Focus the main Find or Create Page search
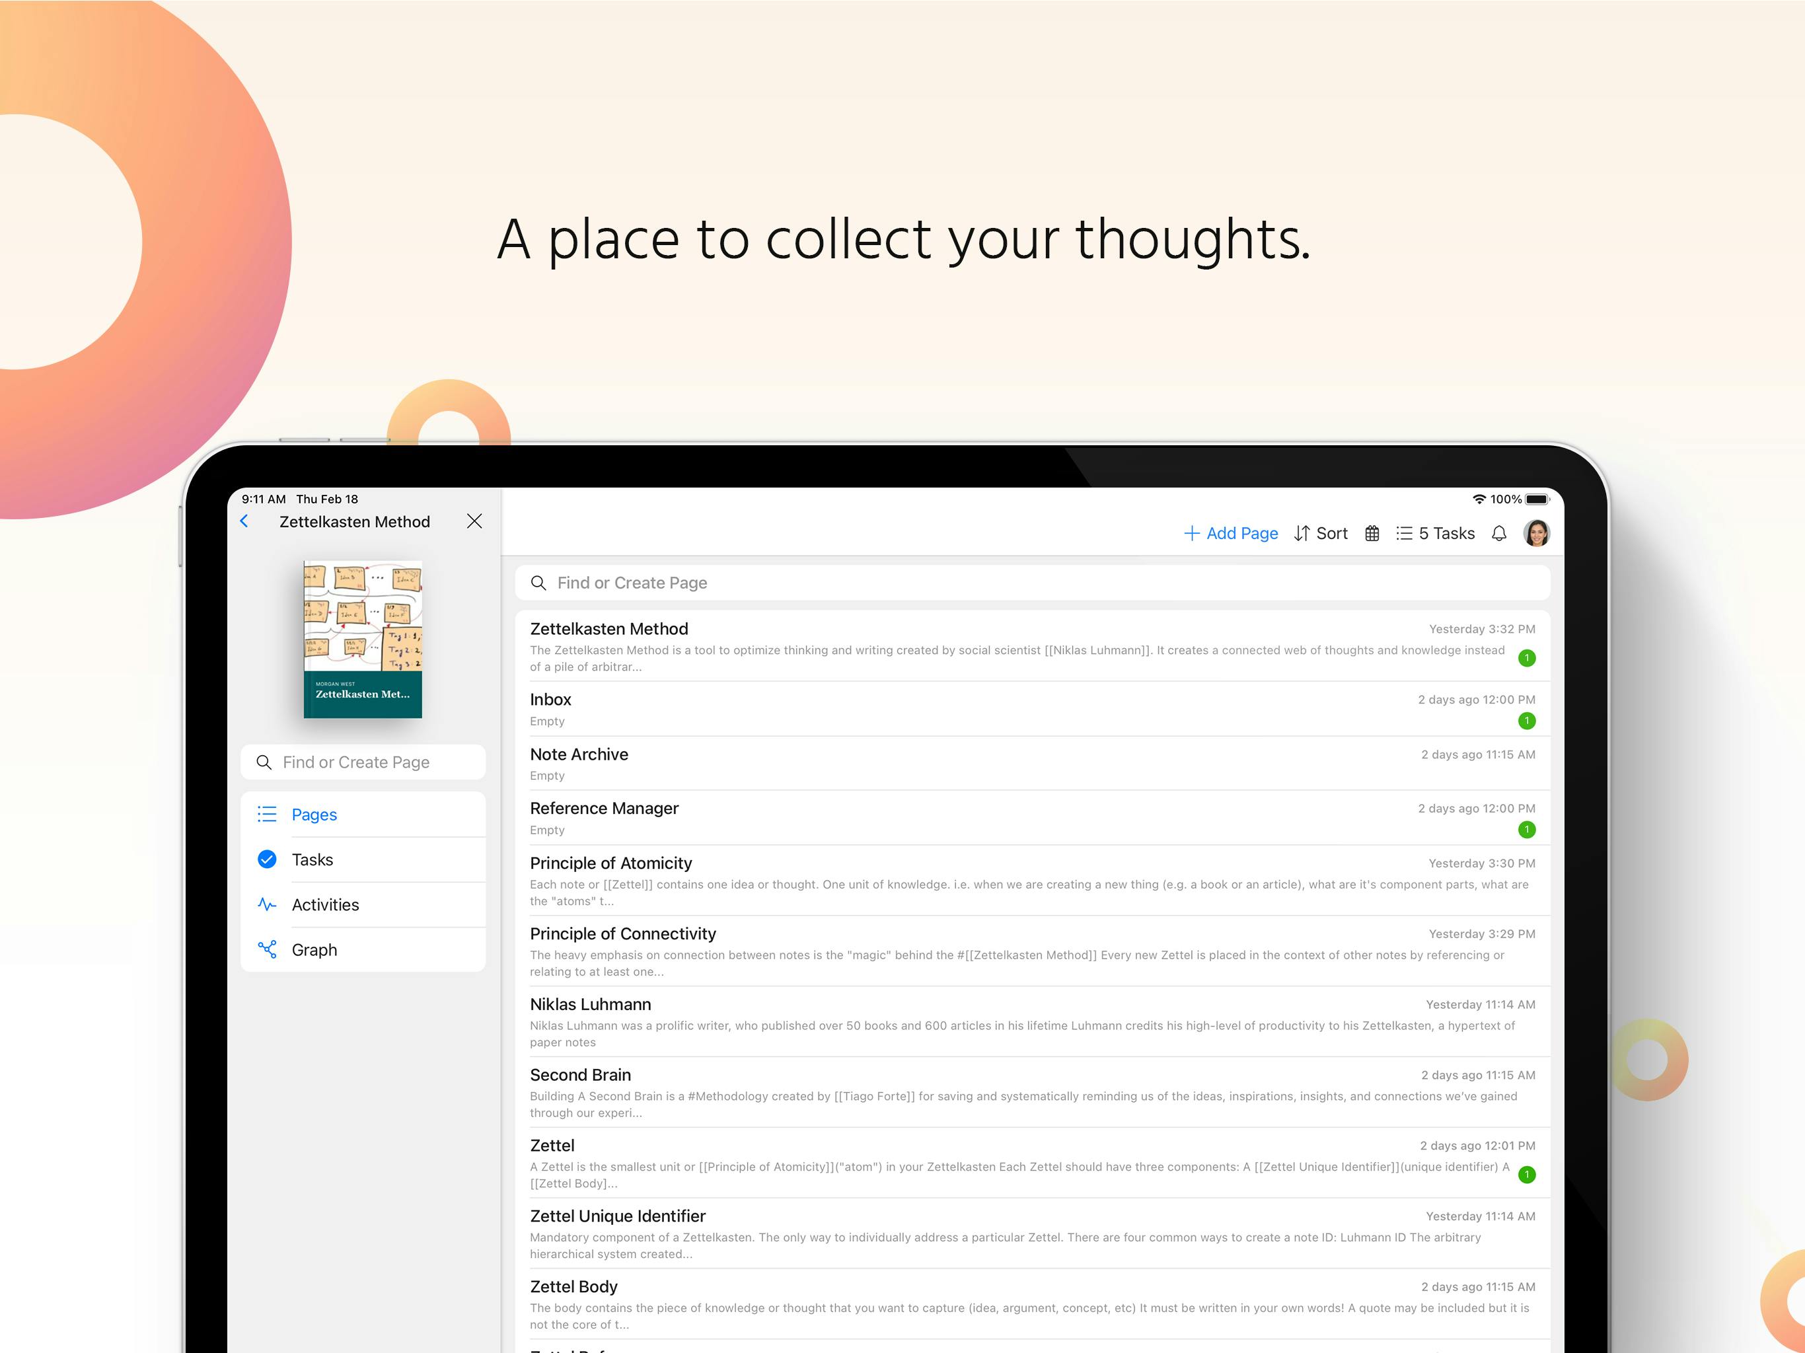The width and height of the screenshot is (1805, 1353). [1032, 583]
